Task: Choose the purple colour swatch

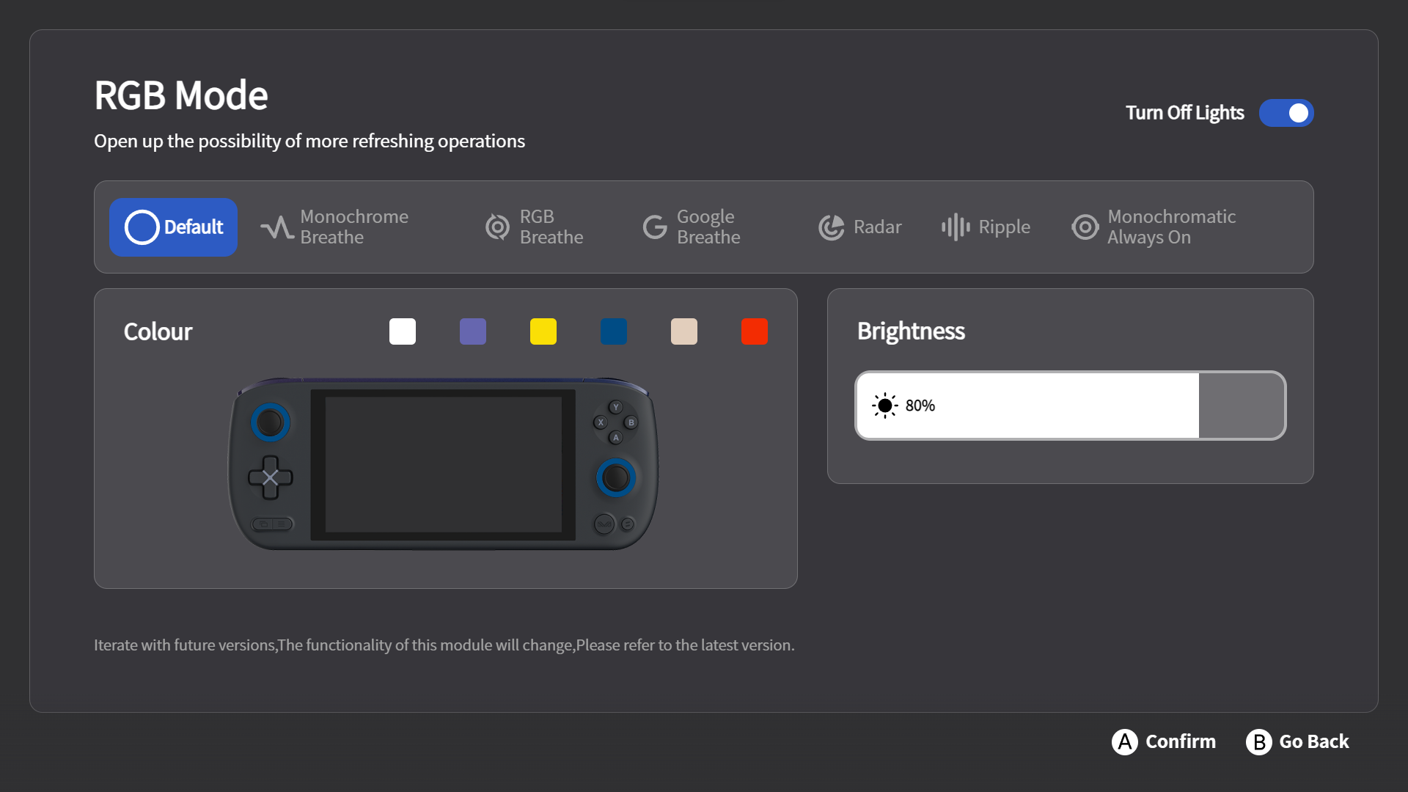Action: [472, 331]
